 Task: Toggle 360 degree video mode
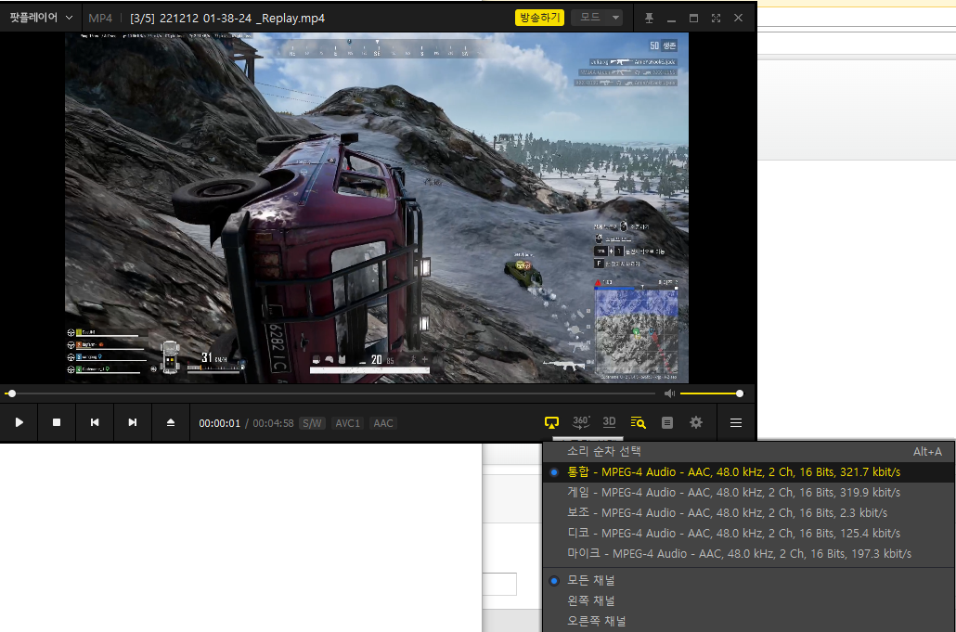(x=581, y=422)
